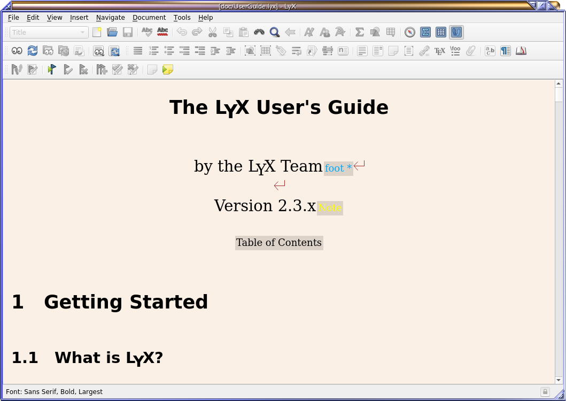
Task: Click the Copy icon
Action: 228,32
